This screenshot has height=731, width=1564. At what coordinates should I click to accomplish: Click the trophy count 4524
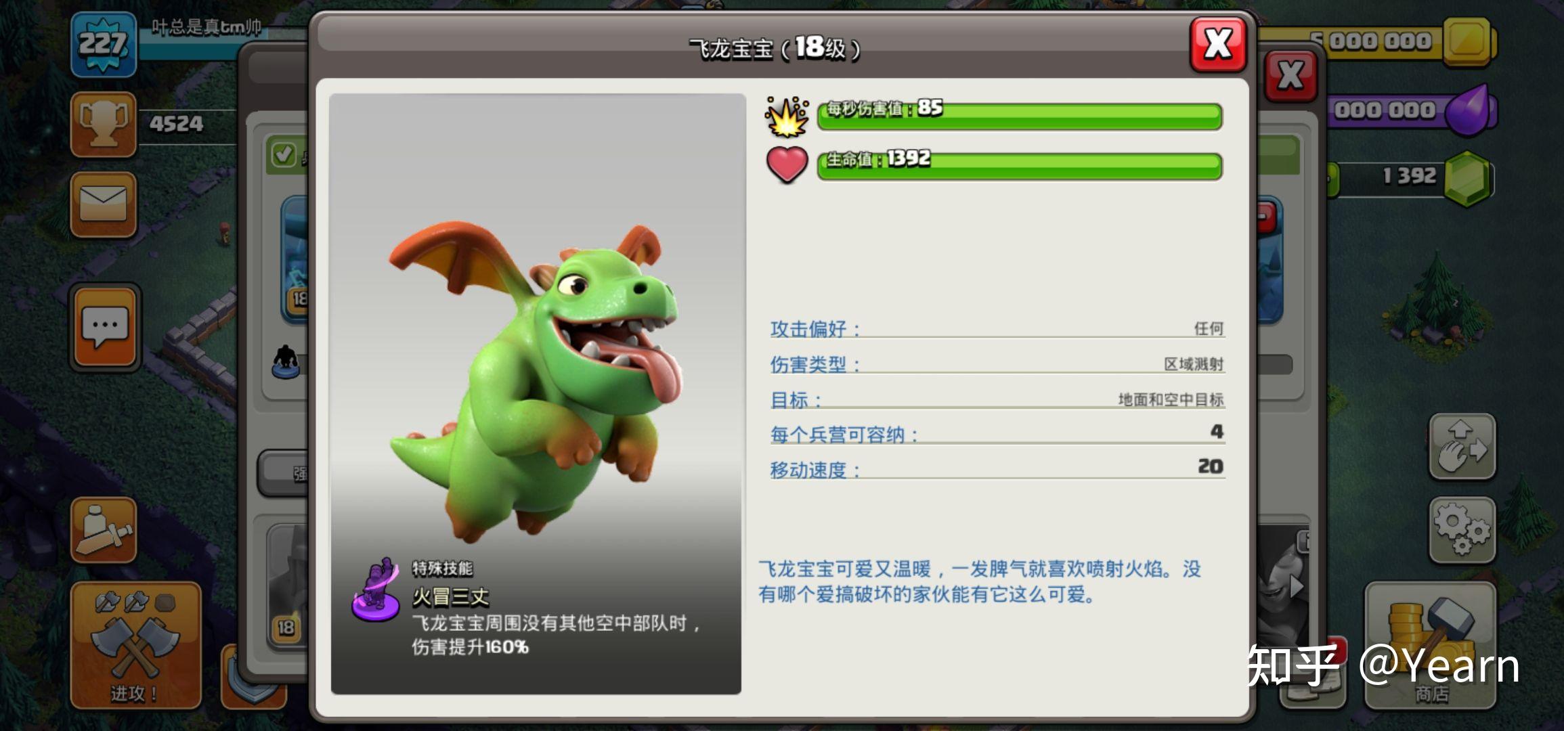pyautogui.click(x=176, y=124)
